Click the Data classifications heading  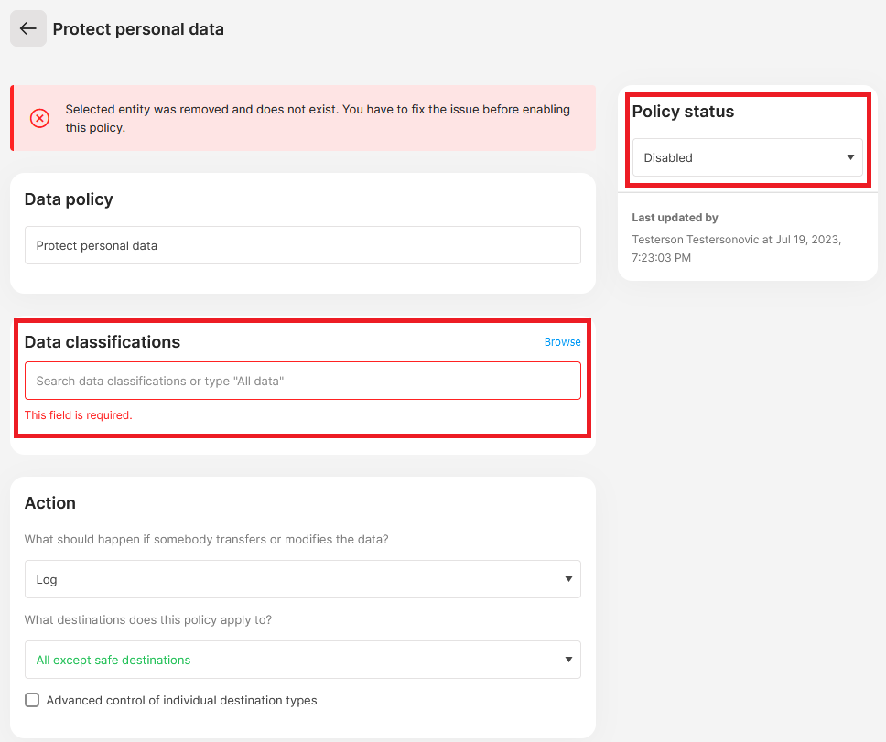click(x=103, y=342)
